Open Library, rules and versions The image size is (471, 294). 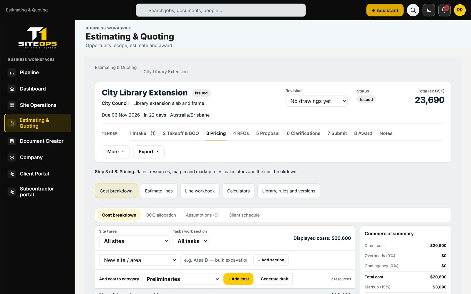[x=289, y=191]
